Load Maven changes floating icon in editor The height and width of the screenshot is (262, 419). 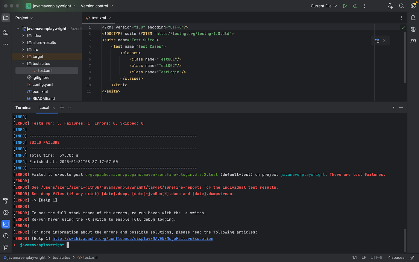tap(377, 40)
